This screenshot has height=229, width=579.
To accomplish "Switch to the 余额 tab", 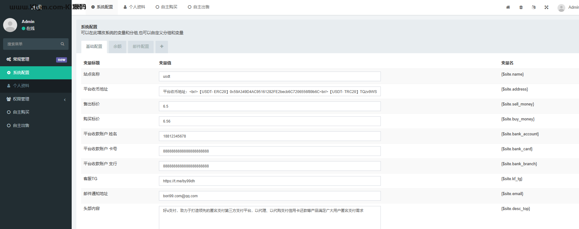I will coord(117,47).
